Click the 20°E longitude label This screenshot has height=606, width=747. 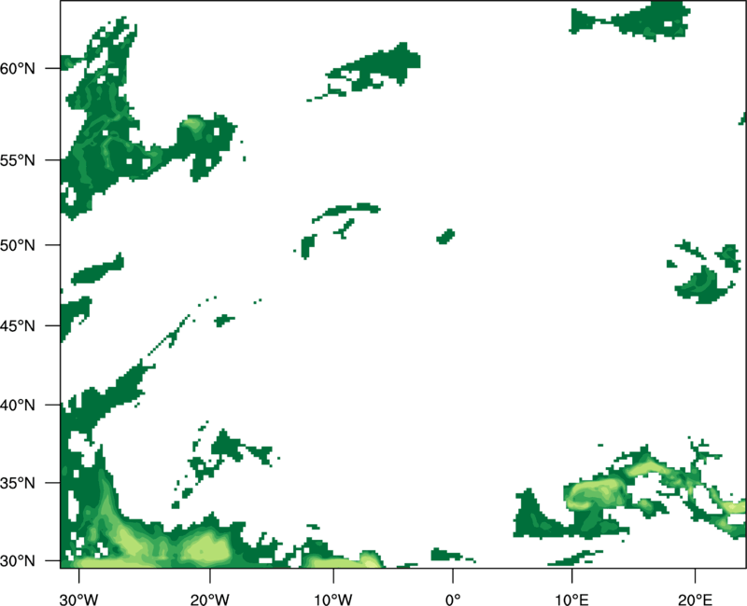click(695, 599)
